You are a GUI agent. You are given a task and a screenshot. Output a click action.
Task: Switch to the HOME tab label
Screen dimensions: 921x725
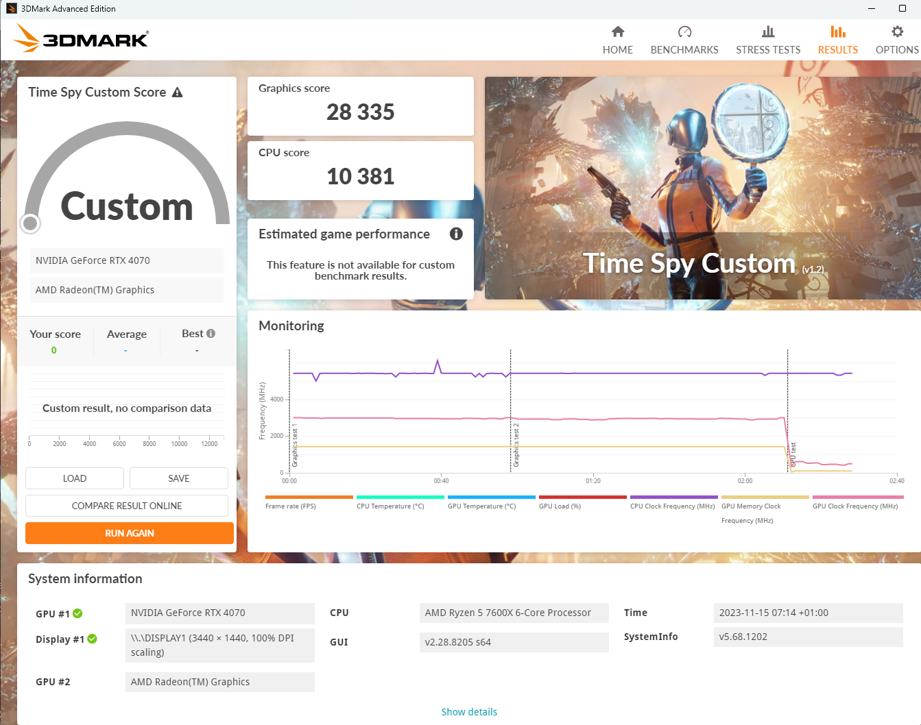click(618, 50)
